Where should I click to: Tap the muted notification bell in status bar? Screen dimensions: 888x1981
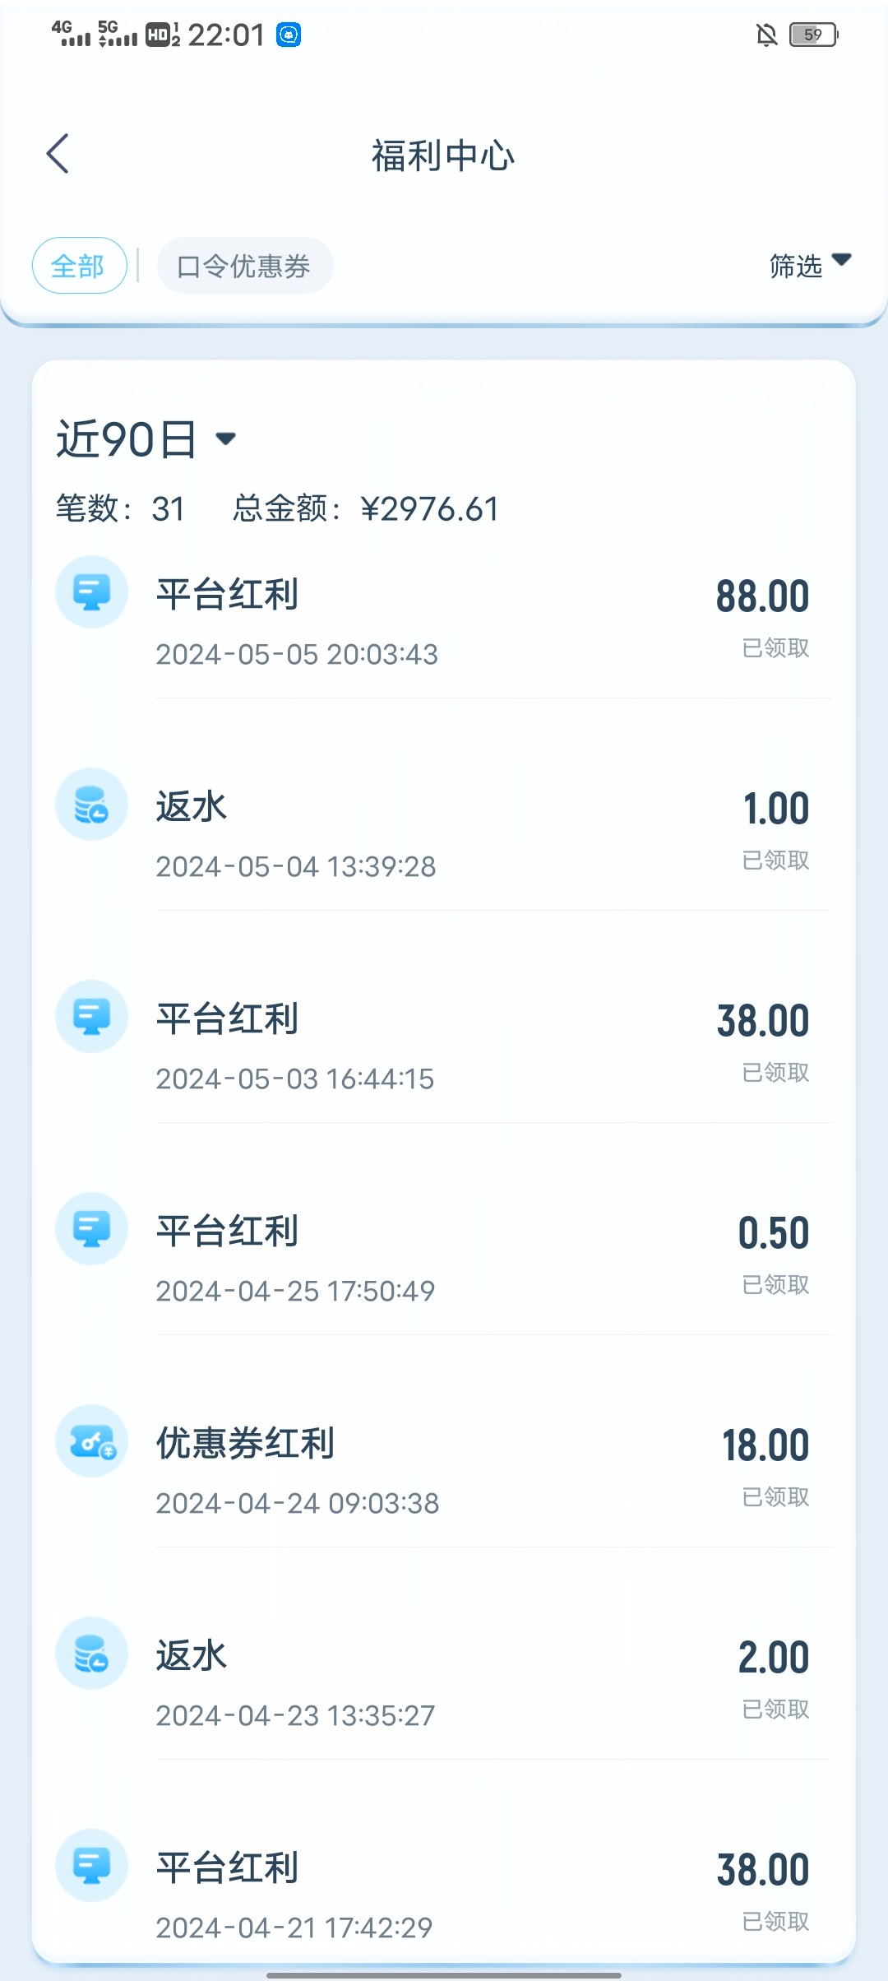tap(766, 35)
